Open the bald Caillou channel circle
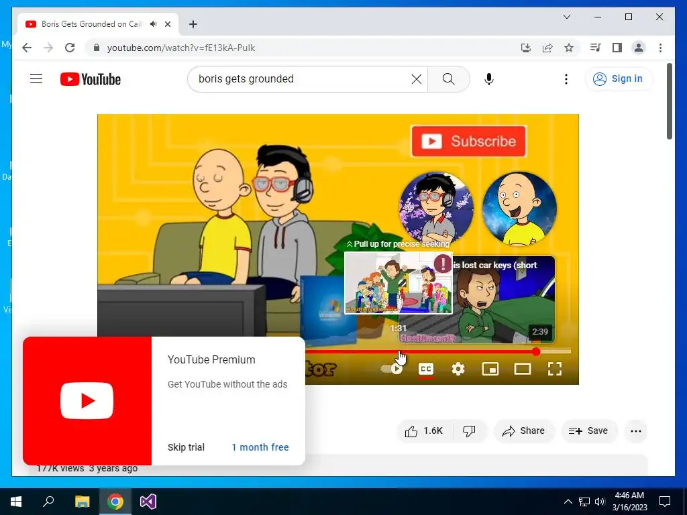687x515 pixels. click(x=520, y=209)
